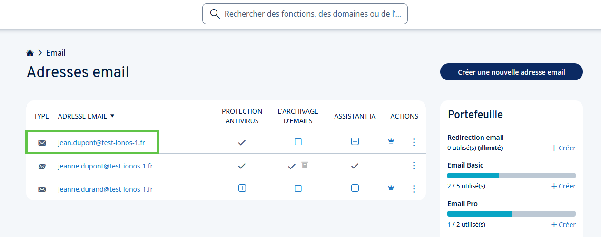Click envelope type icon for jeanne.durand row
The image size is (601, 237).
(42, 189)
